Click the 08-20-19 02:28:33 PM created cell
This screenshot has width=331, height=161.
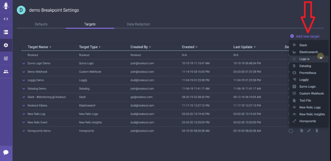[x=196, y=97]
